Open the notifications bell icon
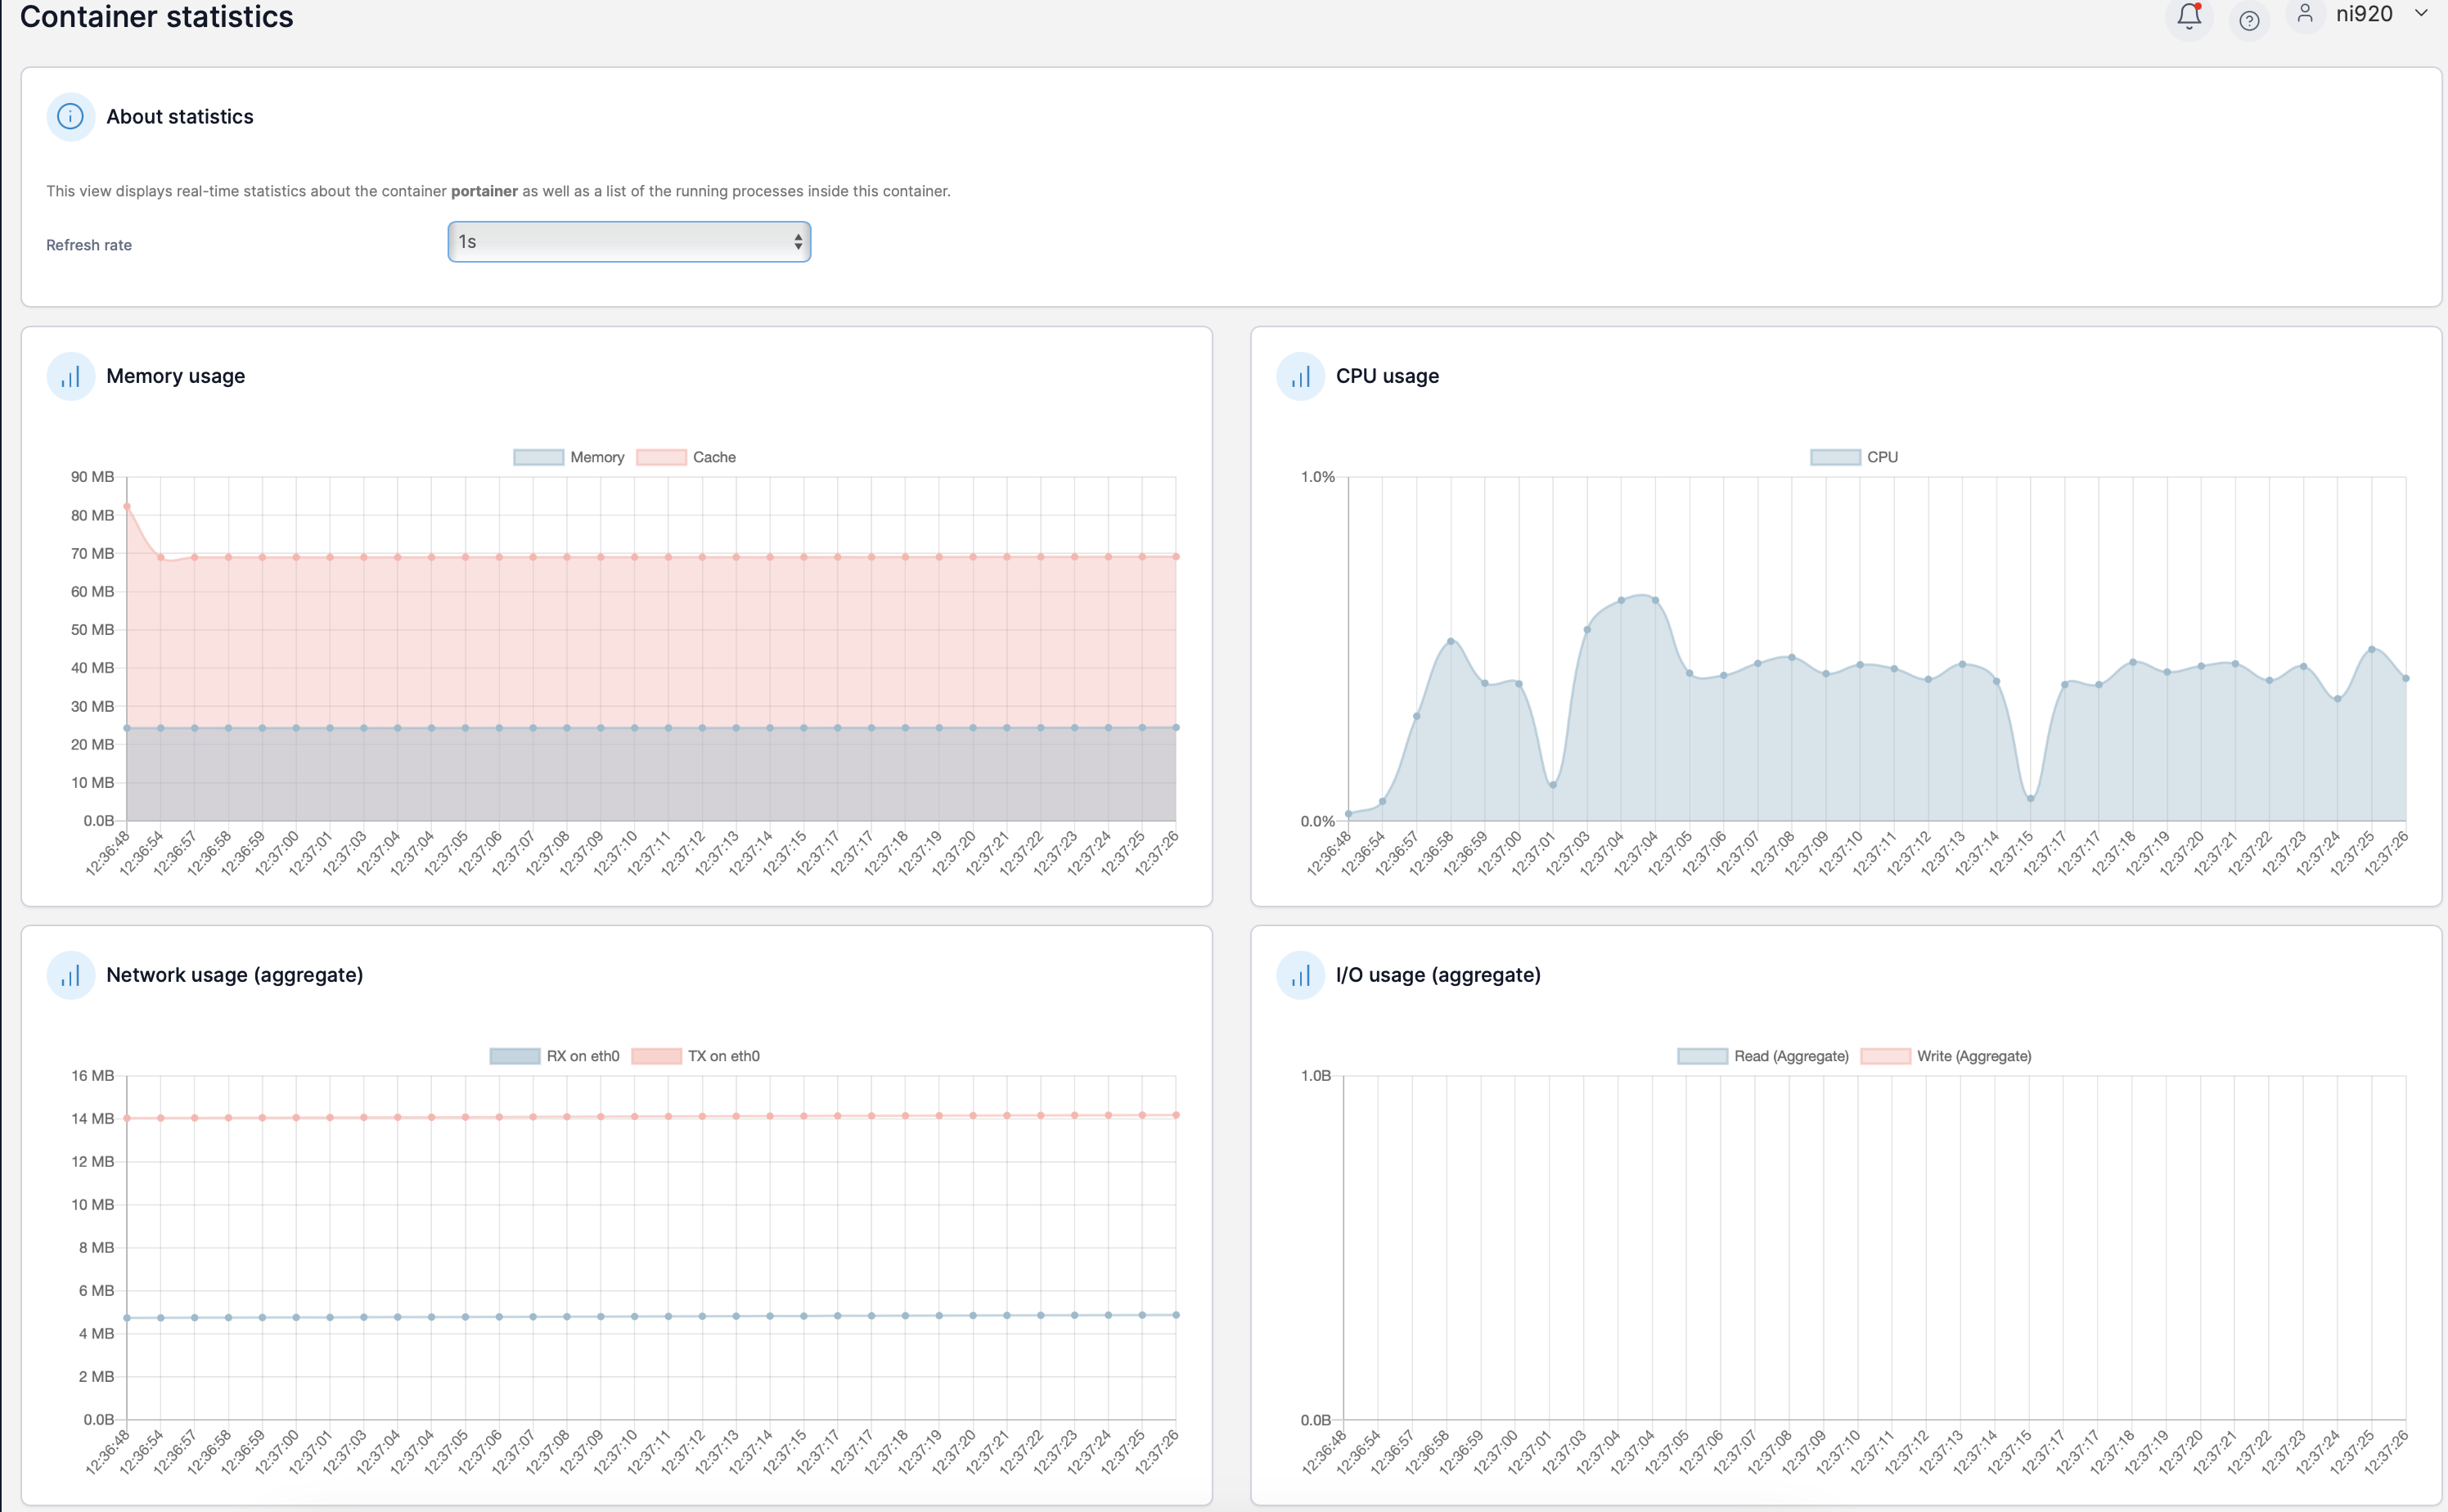The width and height of the screenshot is (2448, 1512). 2189,16
